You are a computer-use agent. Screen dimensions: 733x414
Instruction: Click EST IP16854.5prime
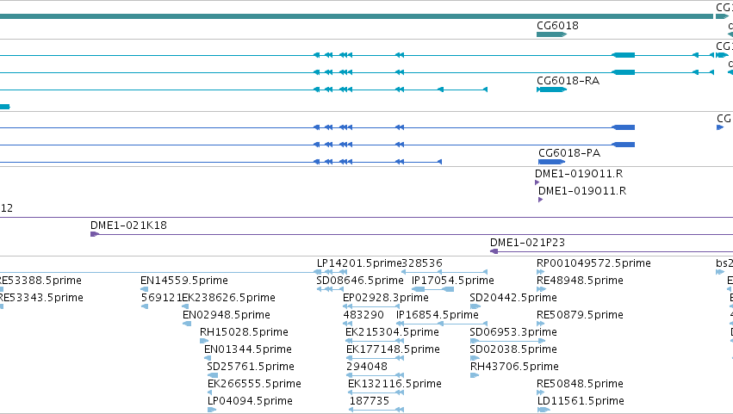point(437,315)
